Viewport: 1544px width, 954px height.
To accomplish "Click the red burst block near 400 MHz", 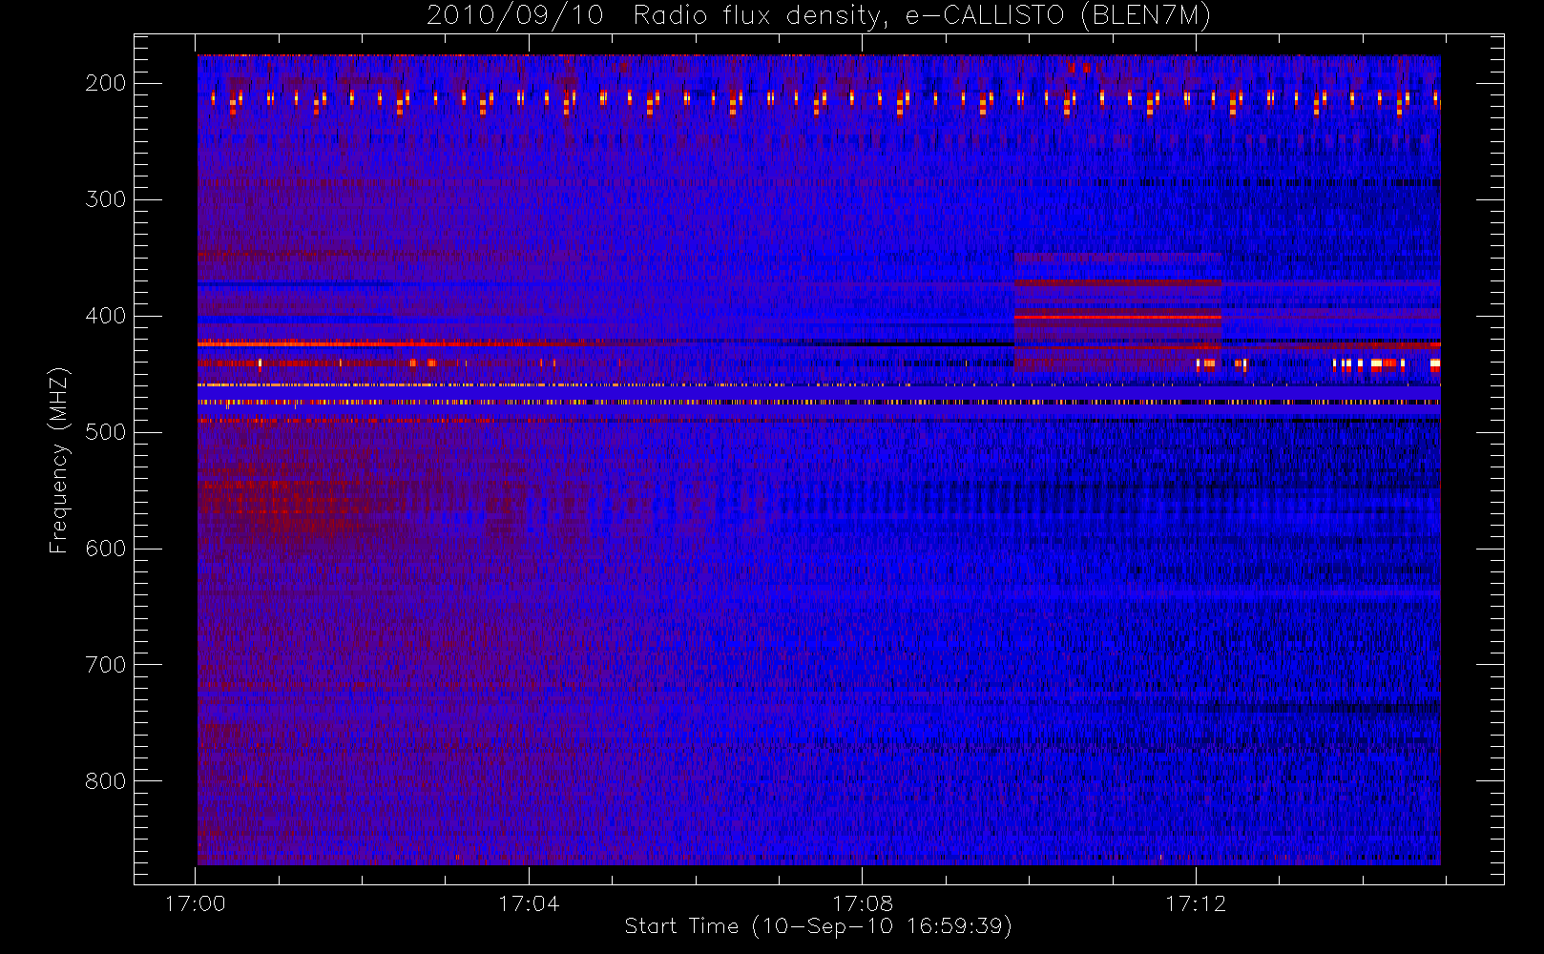I will tap(1117, 312).
